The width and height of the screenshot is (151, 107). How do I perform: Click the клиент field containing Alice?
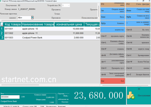(x=24, y=17)
